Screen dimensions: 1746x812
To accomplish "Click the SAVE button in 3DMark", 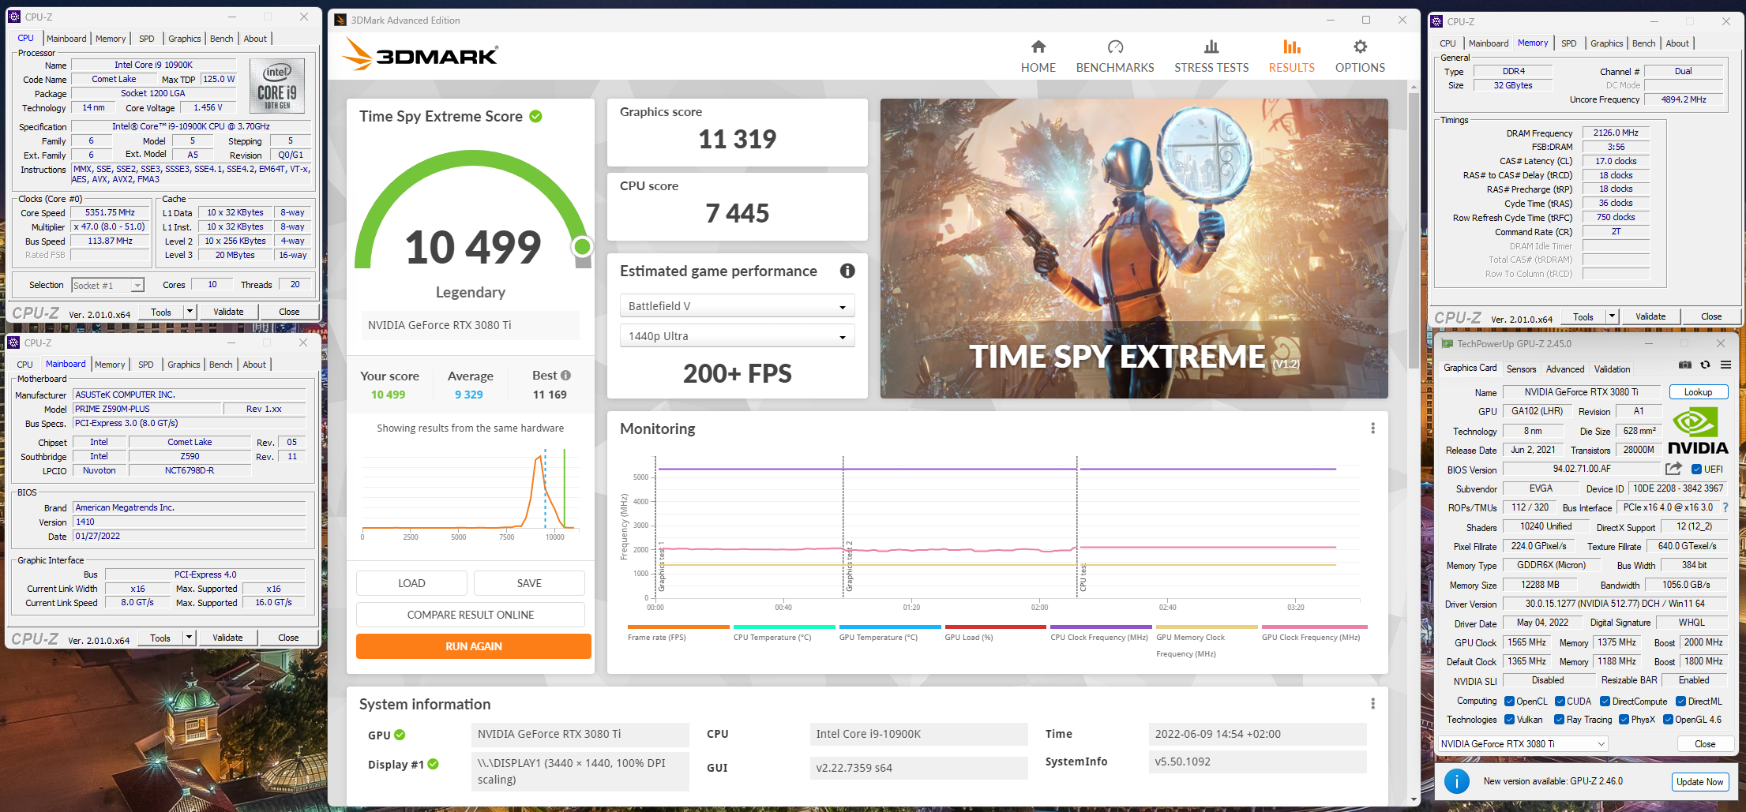I will [529, 583].
